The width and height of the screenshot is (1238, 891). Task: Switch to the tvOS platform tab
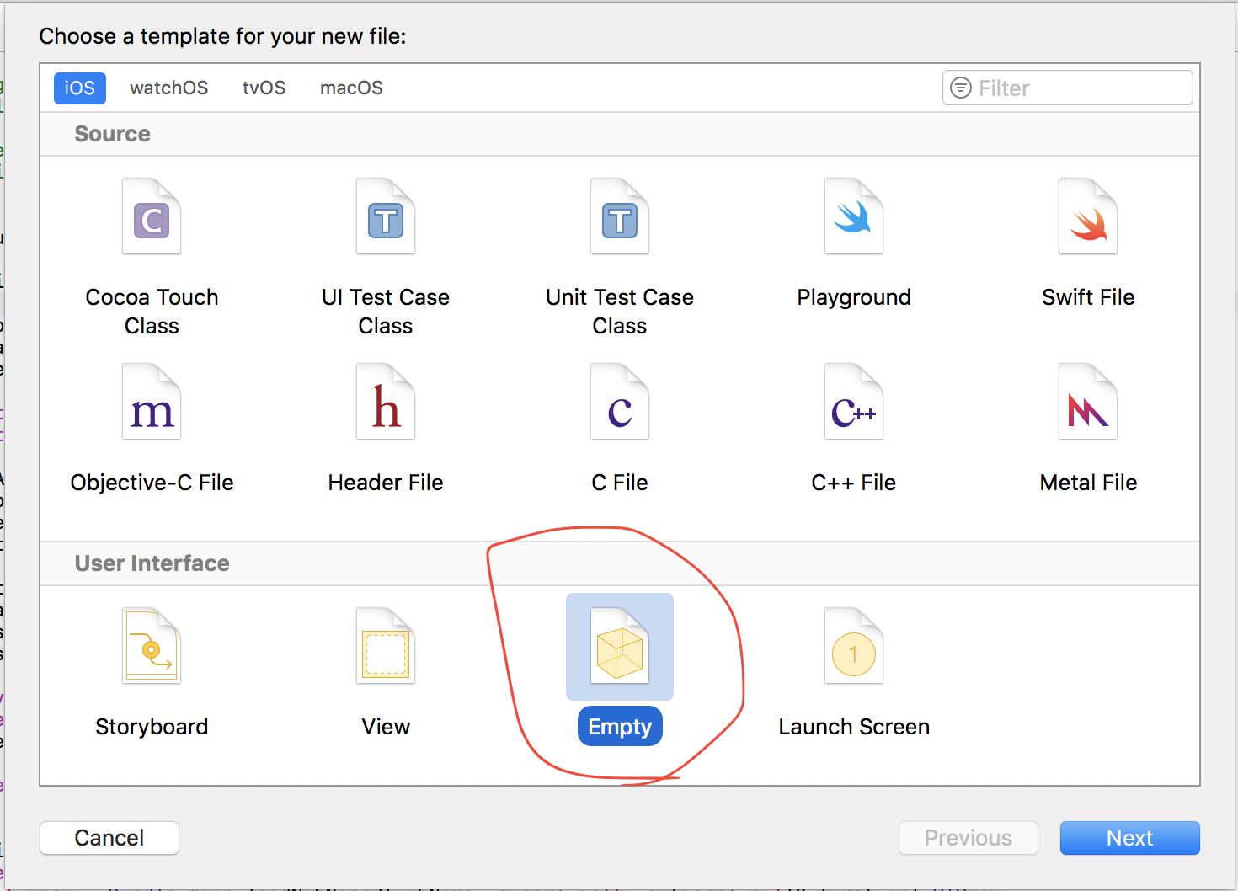click(x=264, y=88)
